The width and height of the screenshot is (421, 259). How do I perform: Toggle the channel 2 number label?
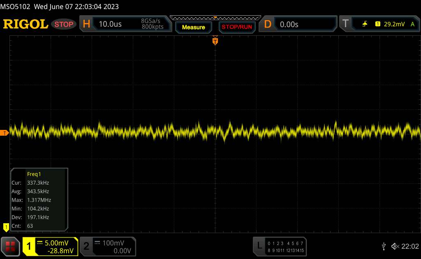(86, 246)
